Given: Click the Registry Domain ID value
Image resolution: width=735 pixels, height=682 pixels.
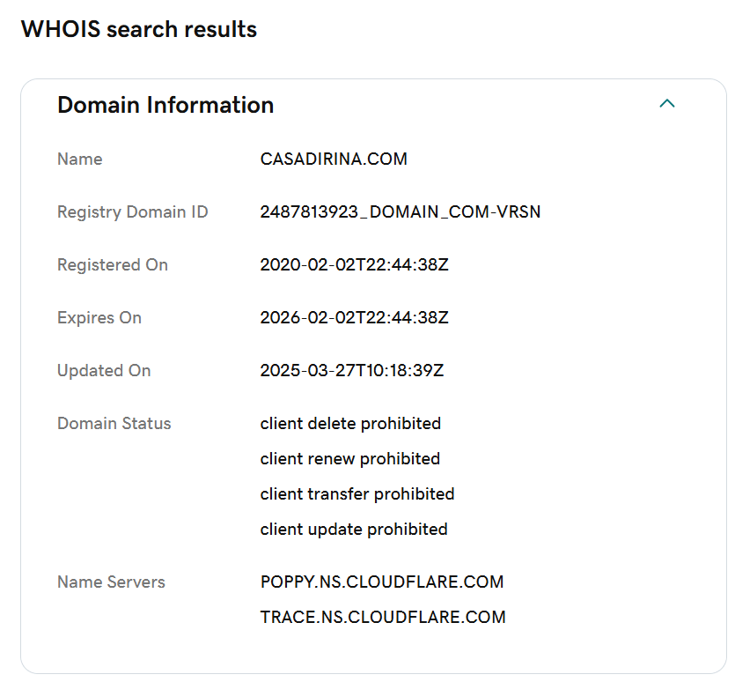Looking at the screenshot, I should coord(401,211).
